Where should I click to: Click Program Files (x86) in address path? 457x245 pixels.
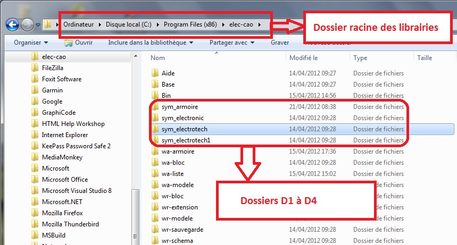pos(189,24)
